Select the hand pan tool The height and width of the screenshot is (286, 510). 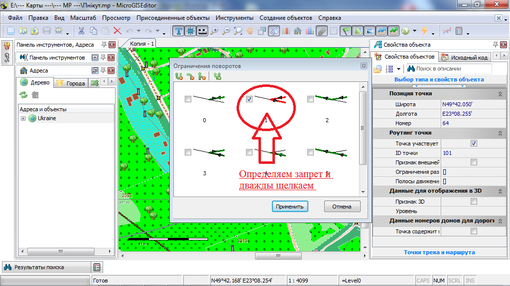tap(250, 31)
